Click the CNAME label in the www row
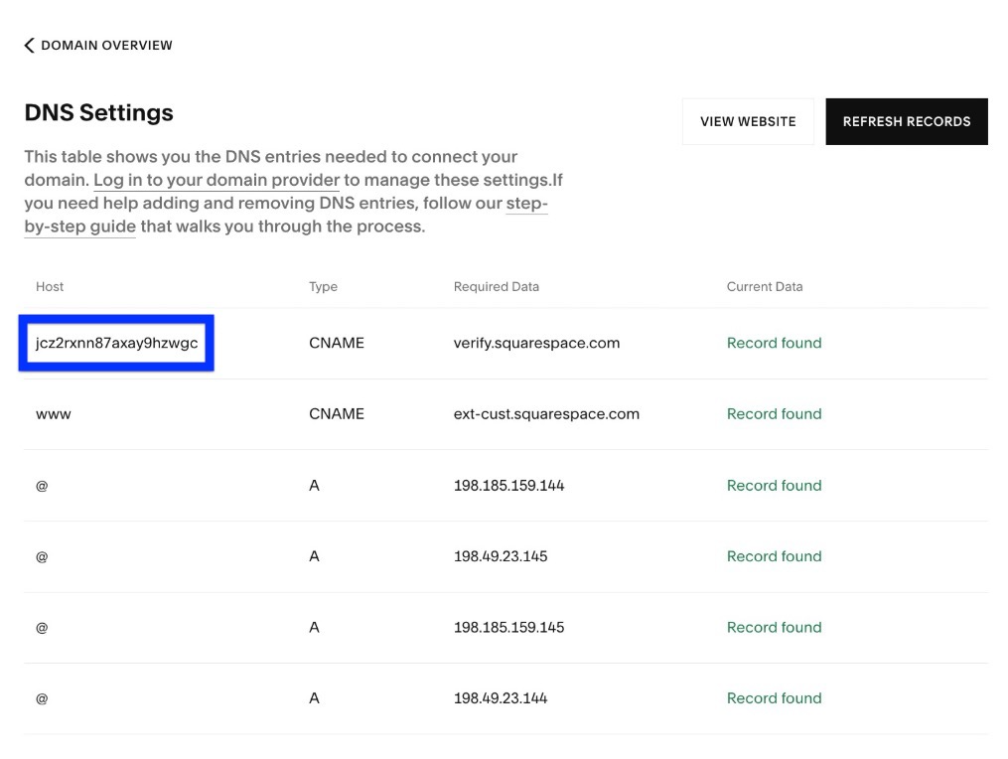Screen dimensions: 1008x759 pyautogui.click(x=337, y=413)
